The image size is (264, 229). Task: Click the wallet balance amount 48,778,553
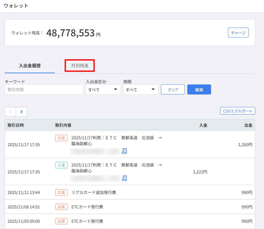pos(70,33)
